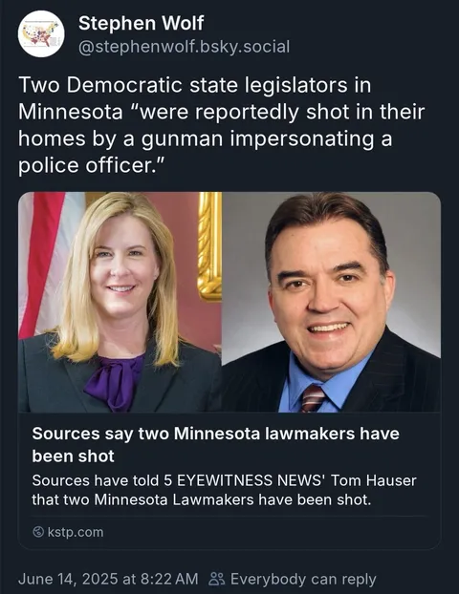Click the people icon before reply setting
This screenshot has width=459, height=594.
217,579
